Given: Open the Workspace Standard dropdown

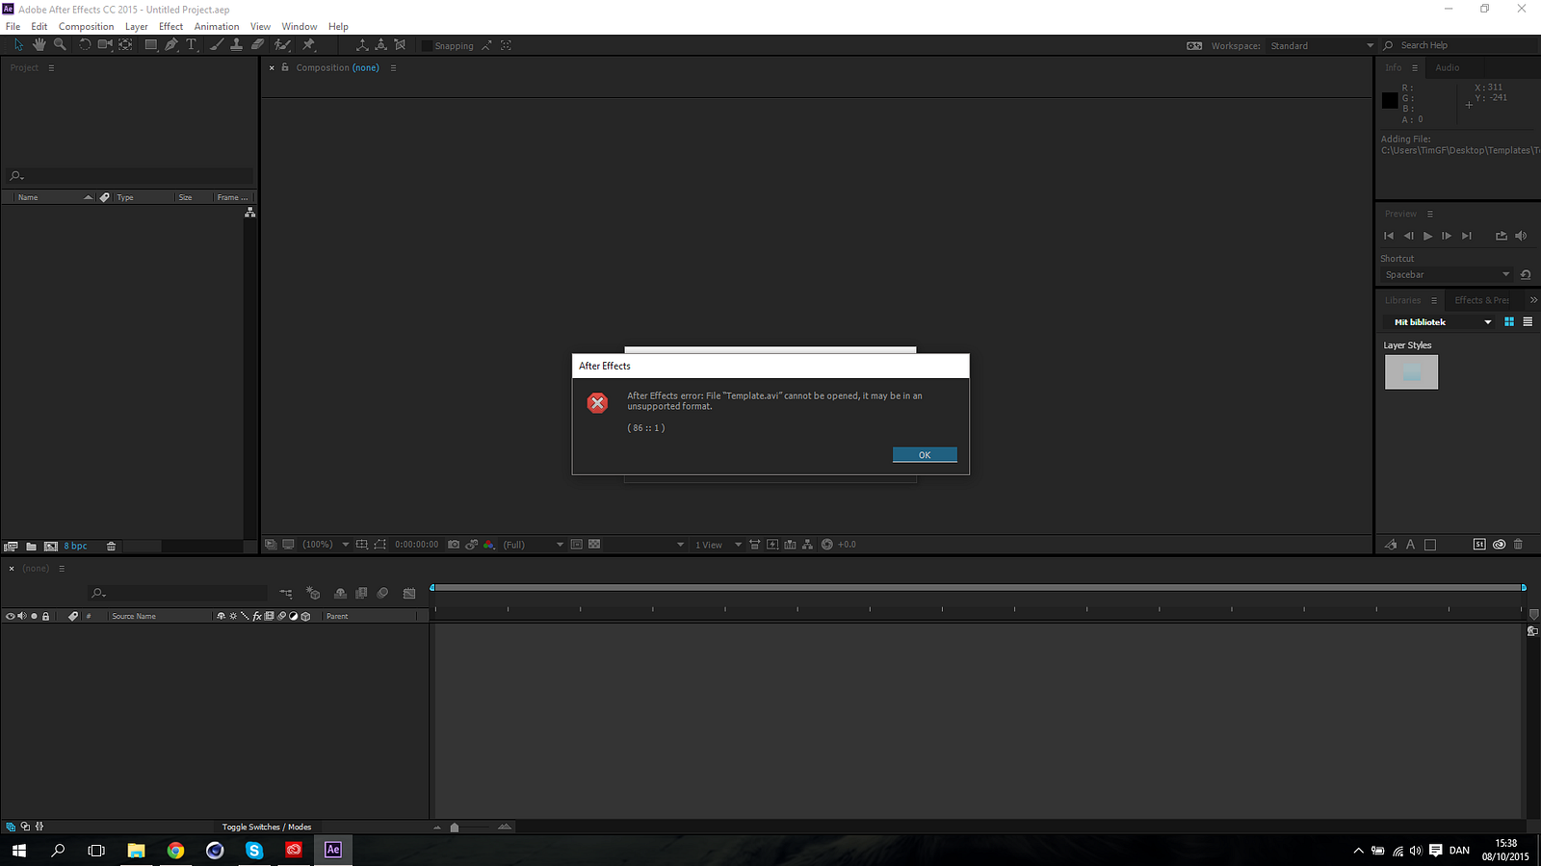Looking at the screenshot, I should (1322, 46).
